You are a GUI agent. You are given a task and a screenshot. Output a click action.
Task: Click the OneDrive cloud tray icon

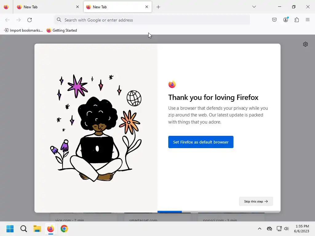pos(269,229)
